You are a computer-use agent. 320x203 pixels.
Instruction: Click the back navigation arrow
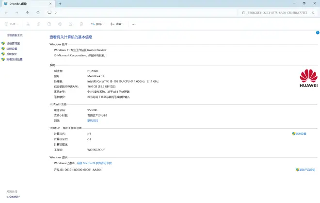click(6, 12)
